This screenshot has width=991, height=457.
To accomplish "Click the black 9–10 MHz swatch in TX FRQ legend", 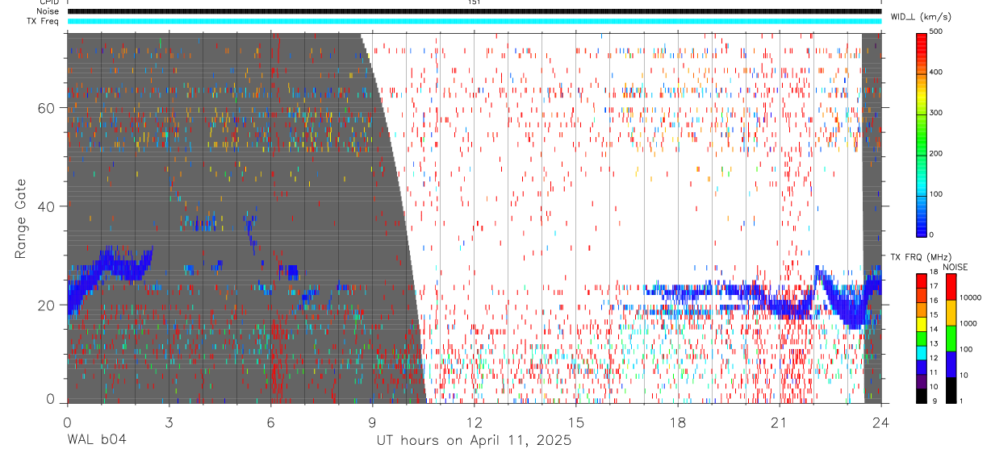I will coord(921,395).
